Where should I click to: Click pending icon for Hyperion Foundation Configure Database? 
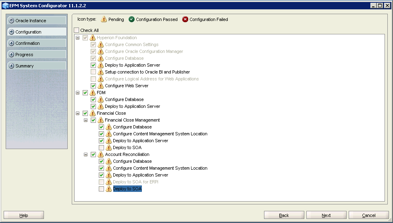pyautogui.click(x=100, y=58)
